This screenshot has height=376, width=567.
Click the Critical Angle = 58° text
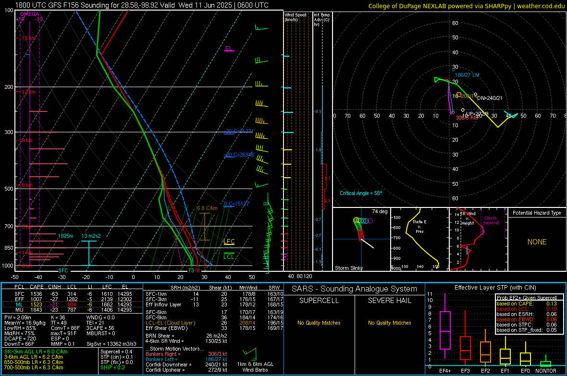[x=361, y=193]
